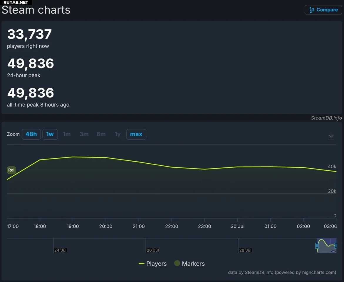
Task: Click the download chart icon
Action: point(331,136)
